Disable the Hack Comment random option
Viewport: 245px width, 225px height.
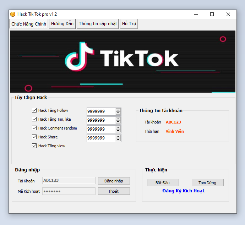pos(34,128)
